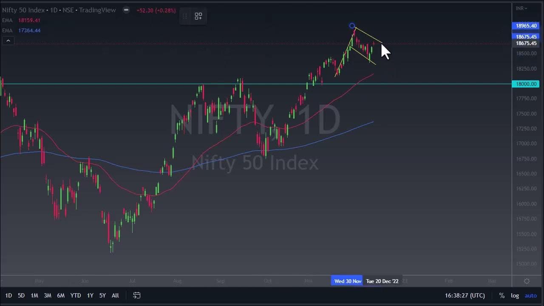
Task: Click the 18000.00 horizontal line price label
Action: pyautogui.click(x=526, y=84)
